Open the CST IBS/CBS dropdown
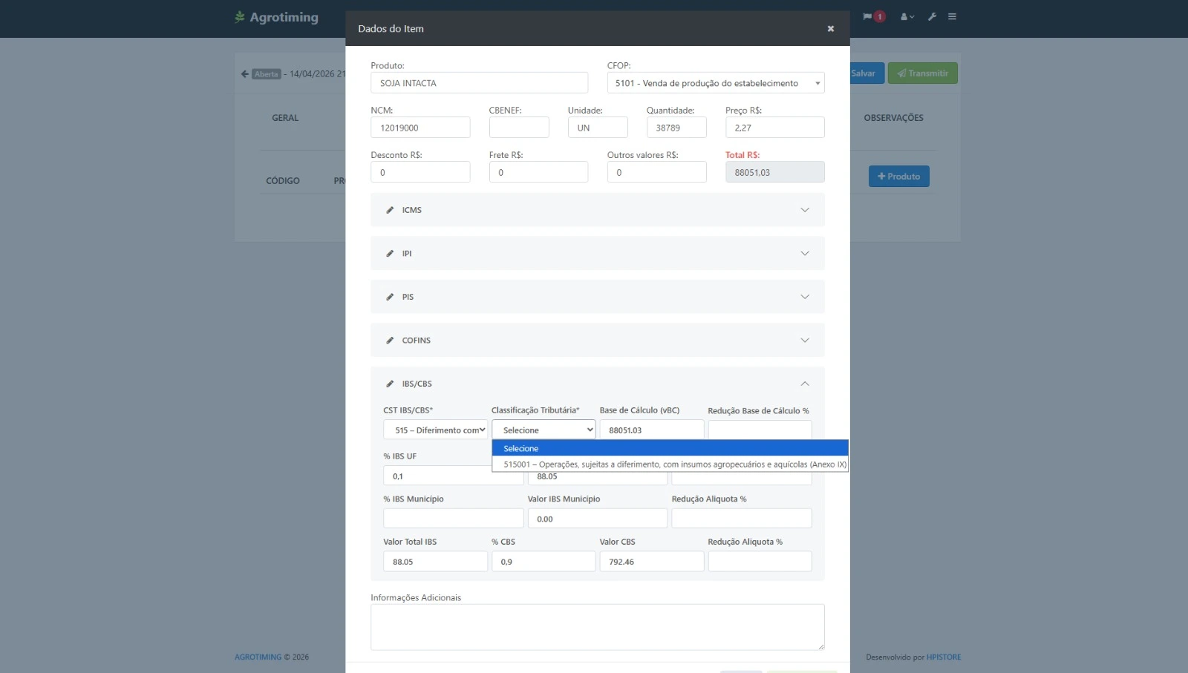The width and height of the screenshot is (1188, 673). (x=435, y=430)
